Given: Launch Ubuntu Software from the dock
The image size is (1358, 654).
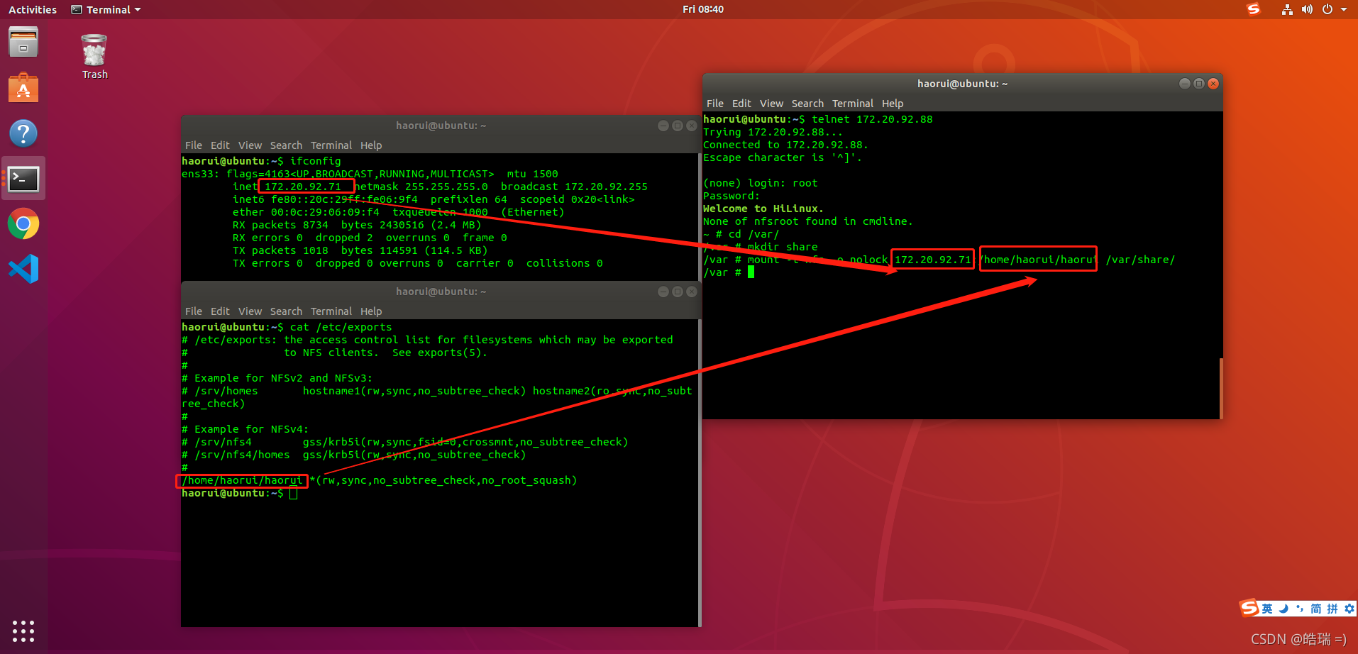Looking at the screenshot, I should 23,88.
